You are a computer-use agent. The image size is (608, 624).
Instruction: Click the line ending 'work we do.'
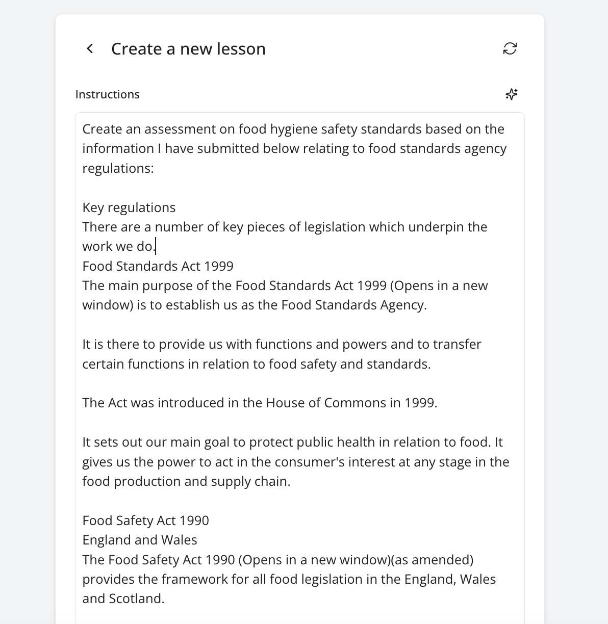click(x=119, y=246)
